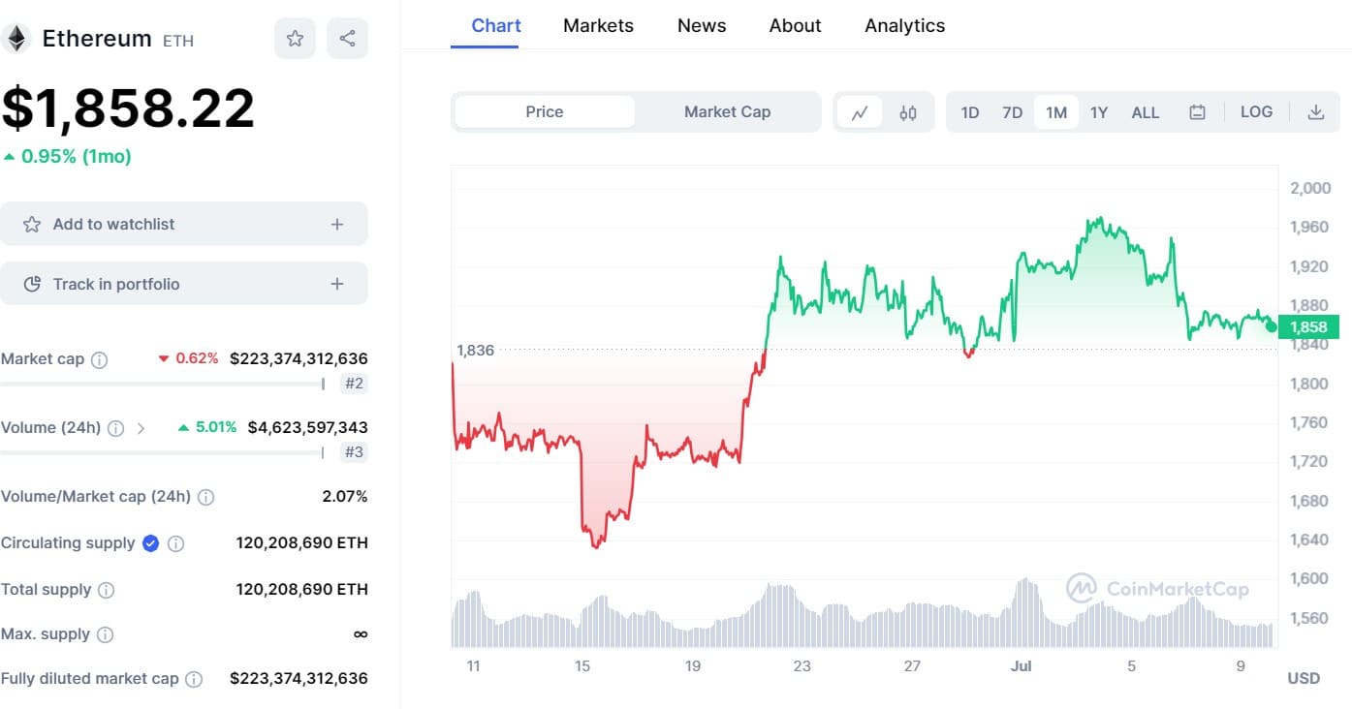
Task: Select the Price chart toggle
Action: (x=545, y=111)
